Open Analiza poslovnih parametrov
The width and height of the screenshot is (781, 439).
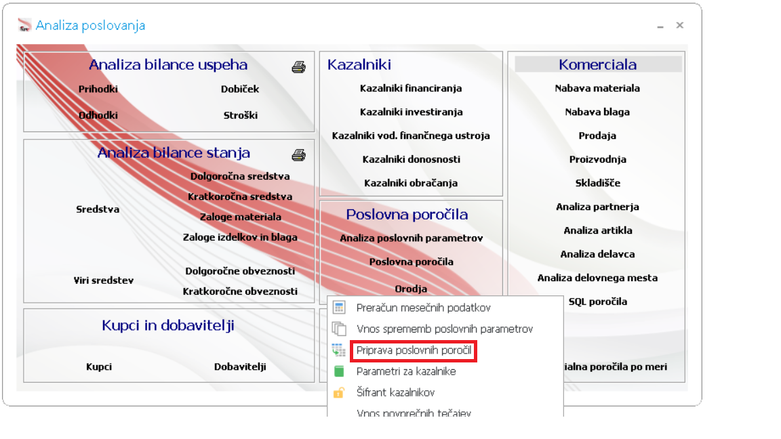click(412, 238)
